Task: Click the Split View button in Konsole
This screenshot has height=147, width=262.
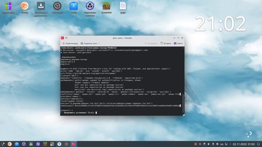Action: coord(89,44)
